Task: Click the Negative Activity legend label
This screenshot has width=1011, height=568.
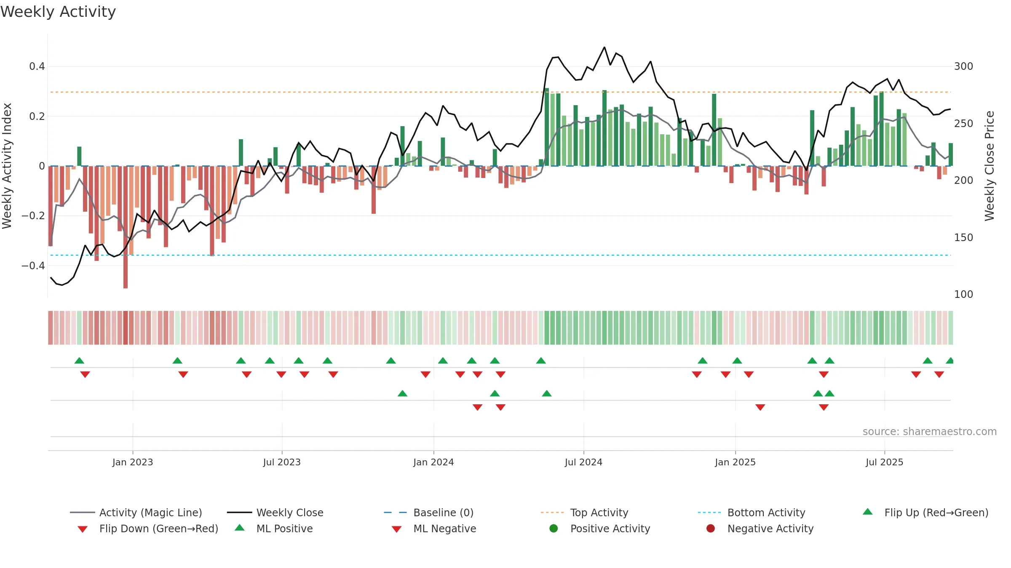Action: click(770, 528)
